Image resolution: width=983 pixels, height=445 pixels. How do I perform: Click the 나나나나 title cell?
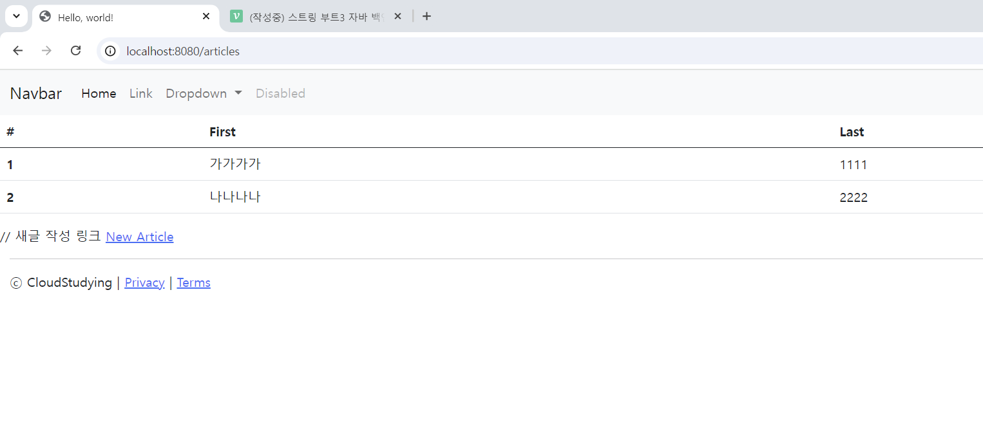(x=235, y=197)
